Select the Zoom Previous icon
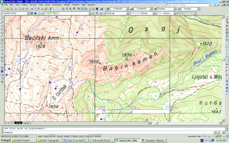Viewport: 229px width, 143px height. [x=74, y=9]
